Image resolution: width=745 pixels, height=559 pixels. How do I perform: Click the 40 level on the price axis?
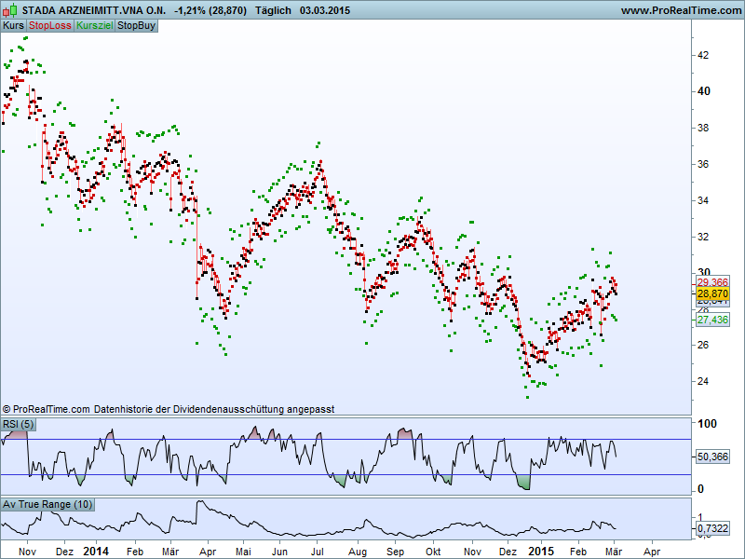click(x=704, y=91)
